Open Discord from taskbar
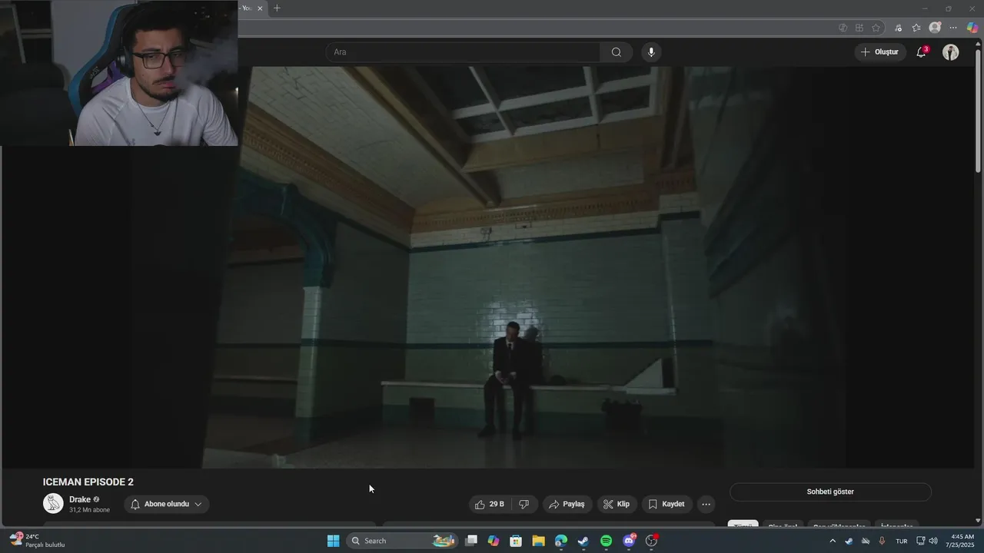The image size is (984, 553). click(629, 541)
